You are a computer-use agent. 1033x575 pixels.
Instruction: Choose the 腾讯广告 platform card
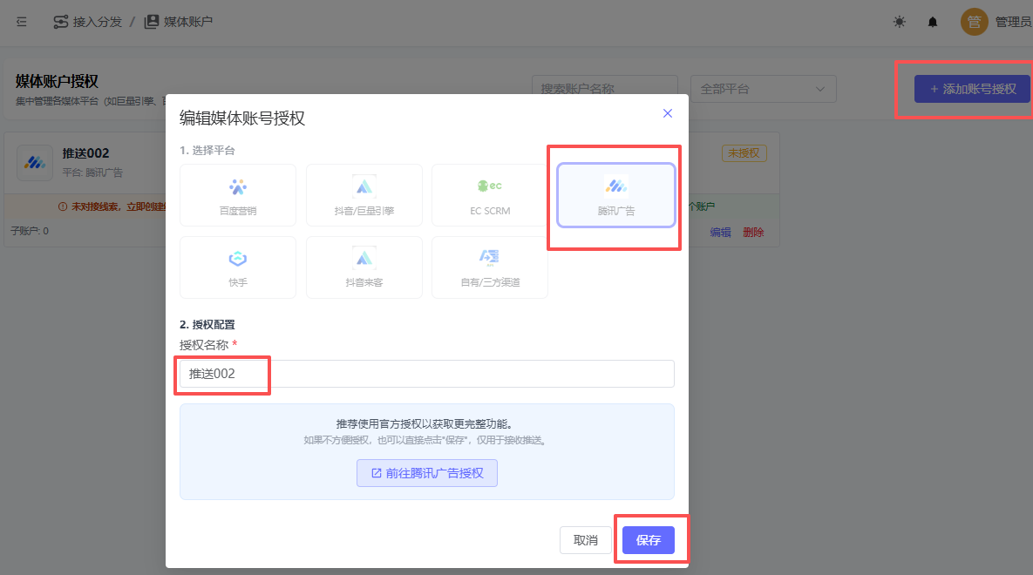point(616,195)
